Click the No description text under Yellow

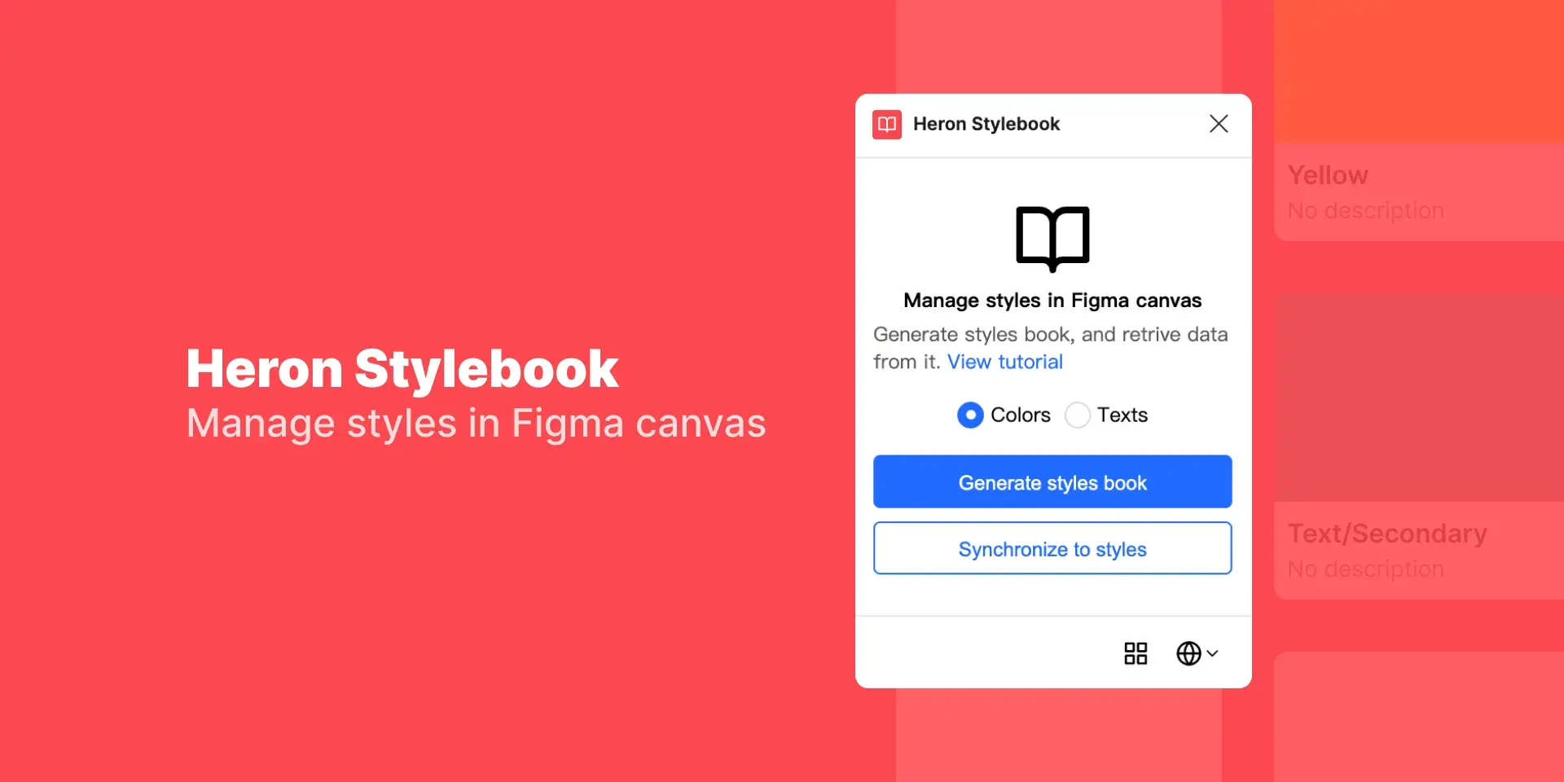pos(1365,211)
